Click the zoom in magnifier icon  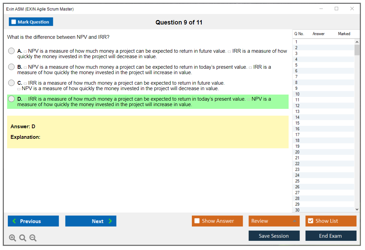coord(12,238)
